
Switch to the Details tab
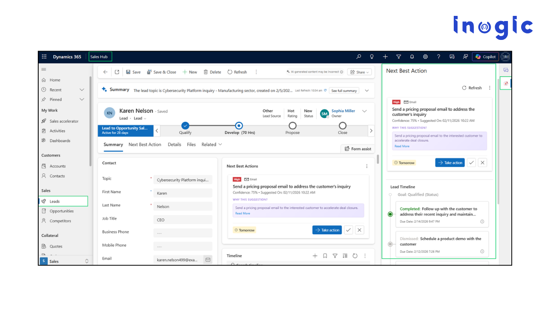pos(174,145)
